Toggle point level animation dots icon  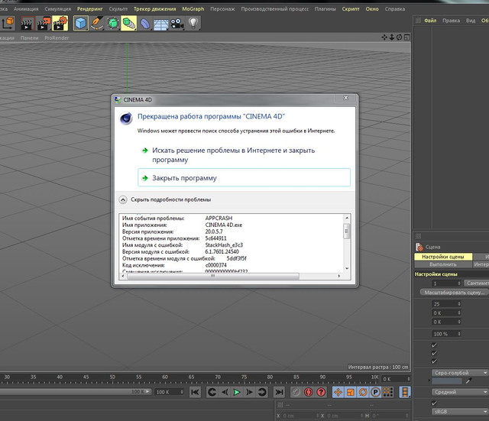tap(388, 392)
